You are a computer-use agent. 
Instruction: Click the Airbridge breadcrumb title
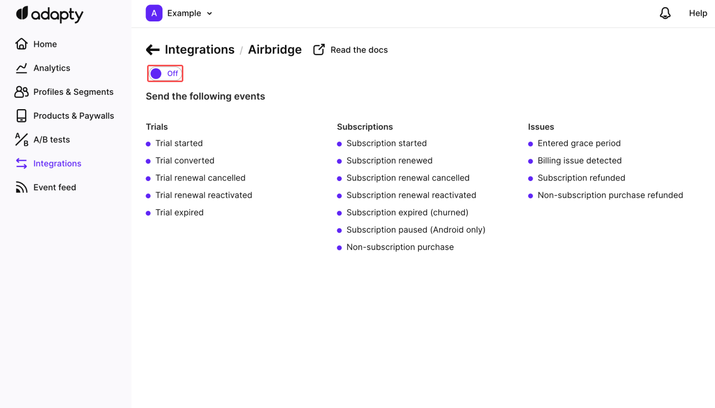pyautogui.click(x=275, y=49)
